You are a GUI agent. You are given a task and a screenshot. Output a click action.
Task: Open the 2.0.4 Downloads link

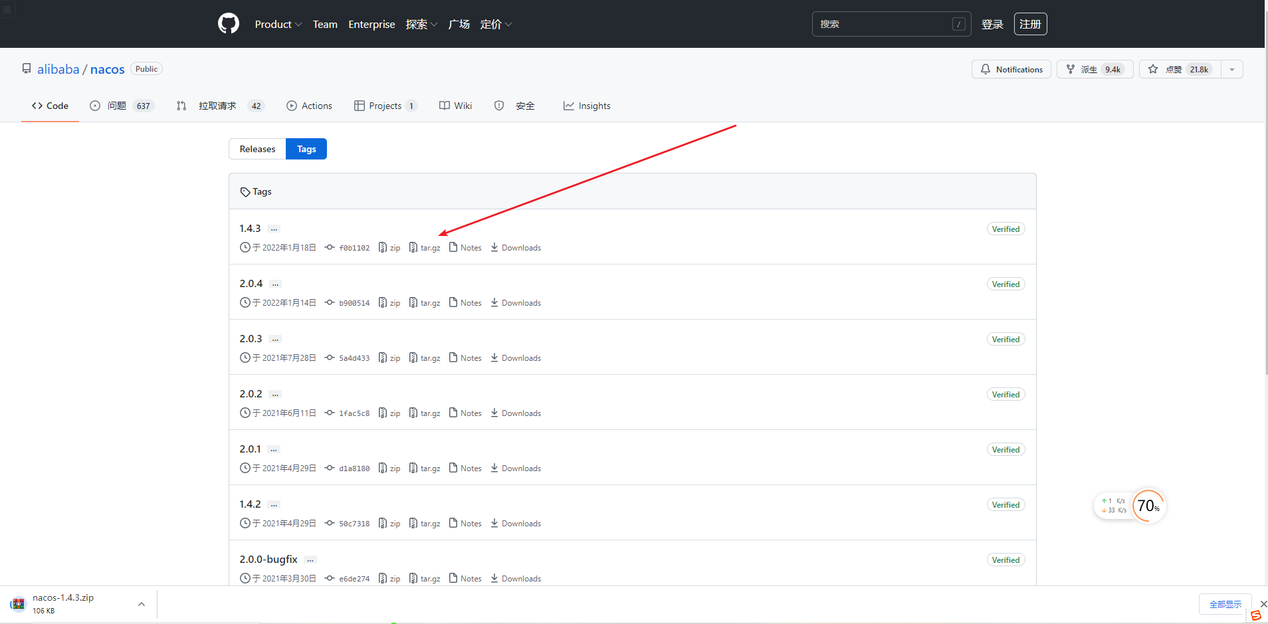coord(516,302)
